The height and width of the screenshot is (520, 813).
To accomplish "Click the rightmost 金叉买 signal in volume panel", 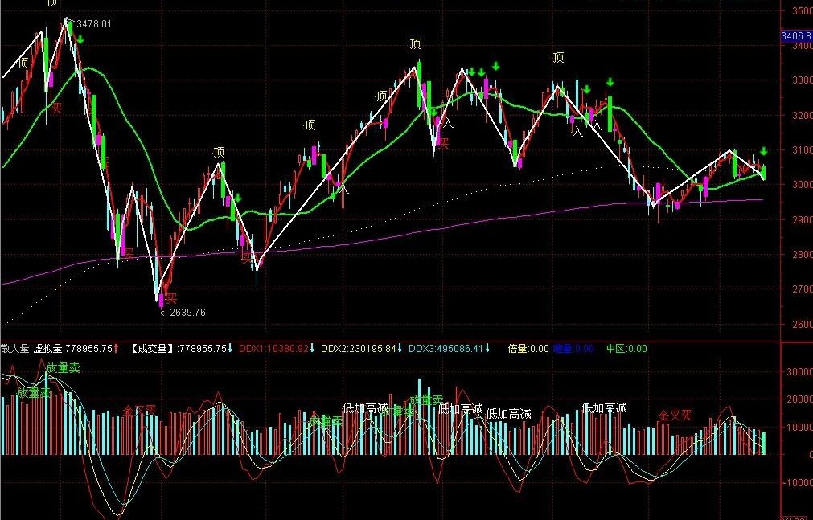I will coord(675,416).
